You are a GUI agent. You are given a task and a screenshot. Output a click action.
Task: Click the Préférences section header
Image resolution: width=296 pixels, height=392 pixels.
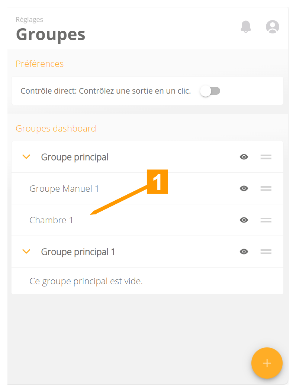coord(39,64)
